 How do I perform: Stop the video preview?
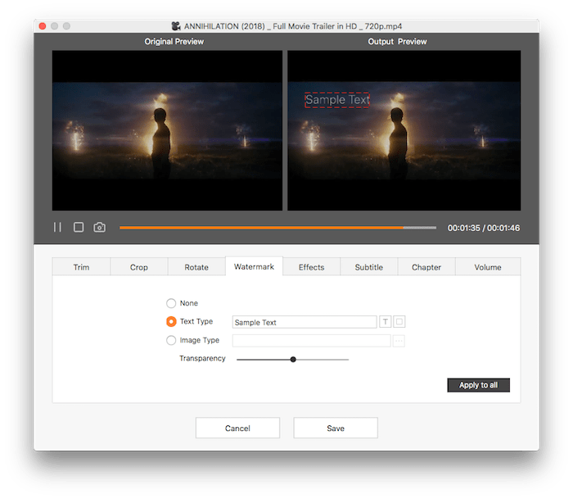click(79, 227)
